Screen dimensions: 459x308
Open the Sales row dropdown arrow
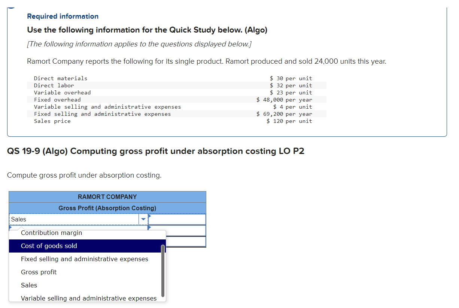coord(143,219)
